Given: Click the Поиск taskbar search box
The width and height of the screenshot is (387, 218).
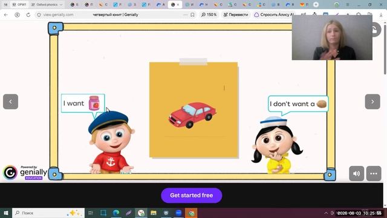Looking at the screenshot, I should click(48, 213).
